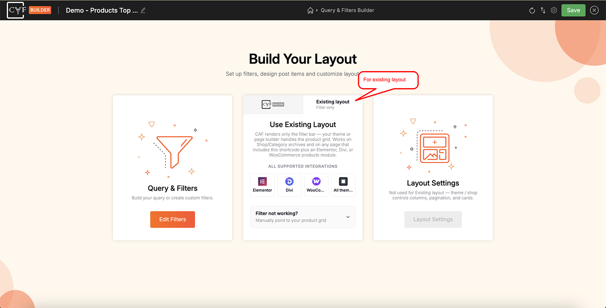Click the 'Query & Filters Builder' breadcrumb
This screenshot has height=308, width=606.
[347, 11]
